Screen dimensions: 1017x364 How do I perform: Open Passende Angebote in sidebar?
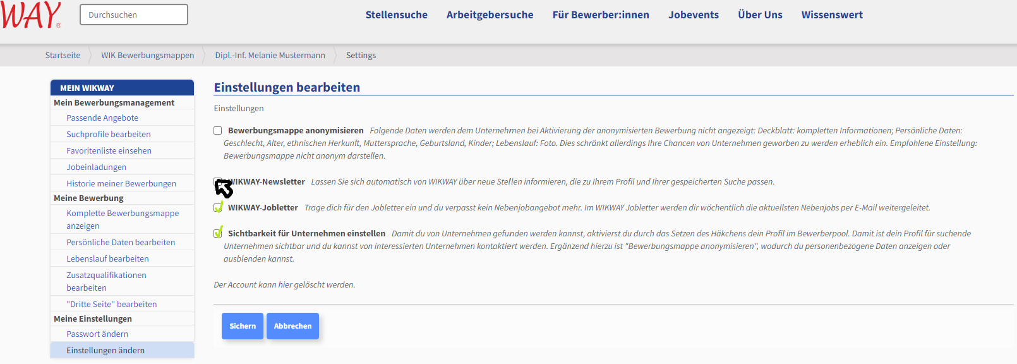[102, 118]
